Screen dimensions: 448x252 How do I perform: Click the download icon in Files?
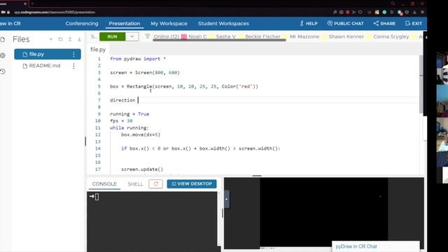click(x=79, y=39)
